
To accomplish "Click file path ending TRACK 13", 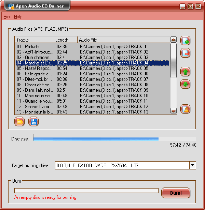I will [114, 112].
